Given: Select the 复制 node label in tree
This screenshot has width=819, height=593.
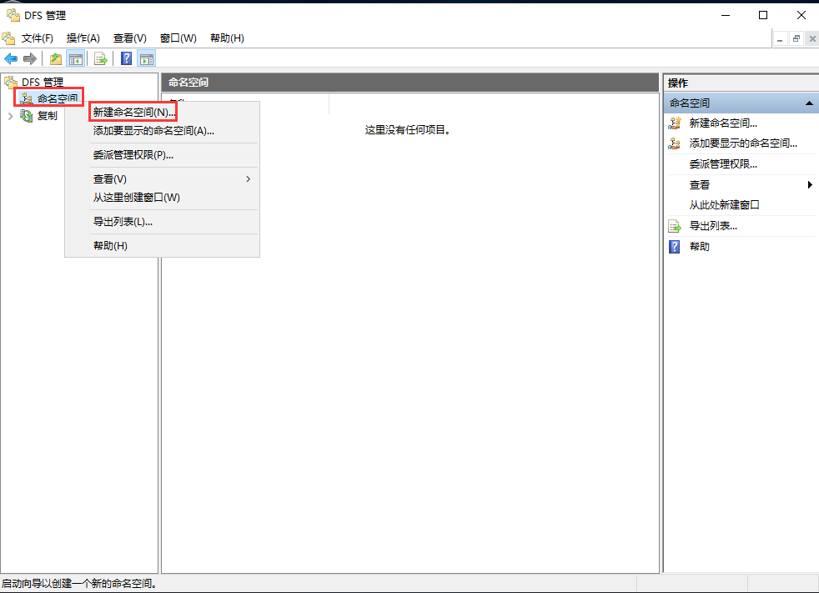Looking at the screenshot, I should [x=47, y=116].
